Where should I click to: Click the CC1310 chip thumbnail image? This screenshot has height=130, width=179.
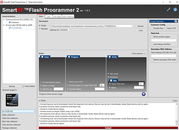tap(12, 100)
